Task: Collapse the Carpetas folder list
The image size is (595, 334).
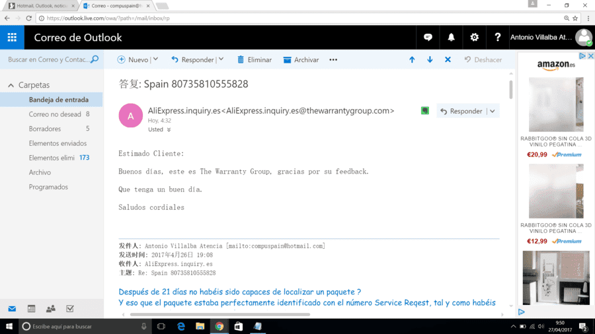Action: (x=11, y=85)
